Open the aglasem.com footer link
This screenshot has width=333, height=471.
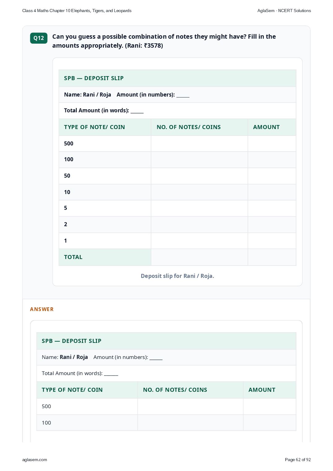35,460
